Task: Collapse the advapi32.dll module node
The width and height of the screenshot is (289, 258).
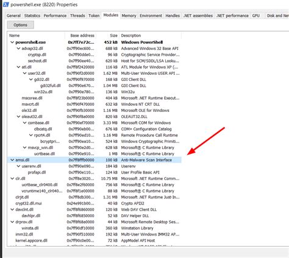Action: [18, 49]
